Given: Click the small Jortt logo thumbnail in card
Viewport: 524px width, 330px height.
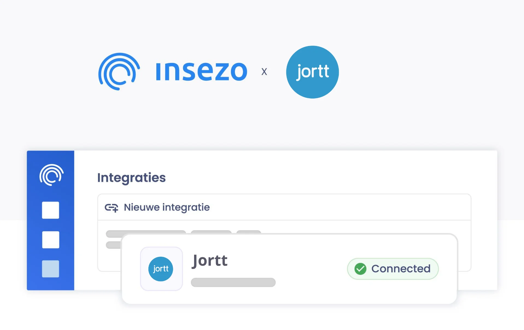Looking at the screenshot, I should click(x=161, y=269).
